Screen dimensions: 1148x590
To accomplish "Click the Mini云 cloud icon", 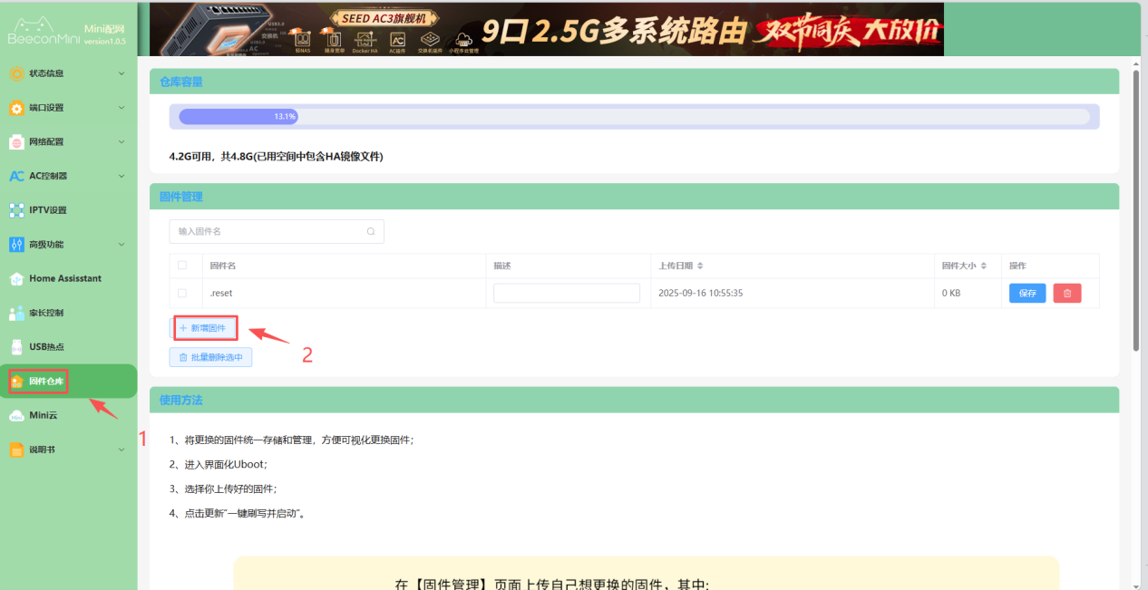I will [16, 415].
